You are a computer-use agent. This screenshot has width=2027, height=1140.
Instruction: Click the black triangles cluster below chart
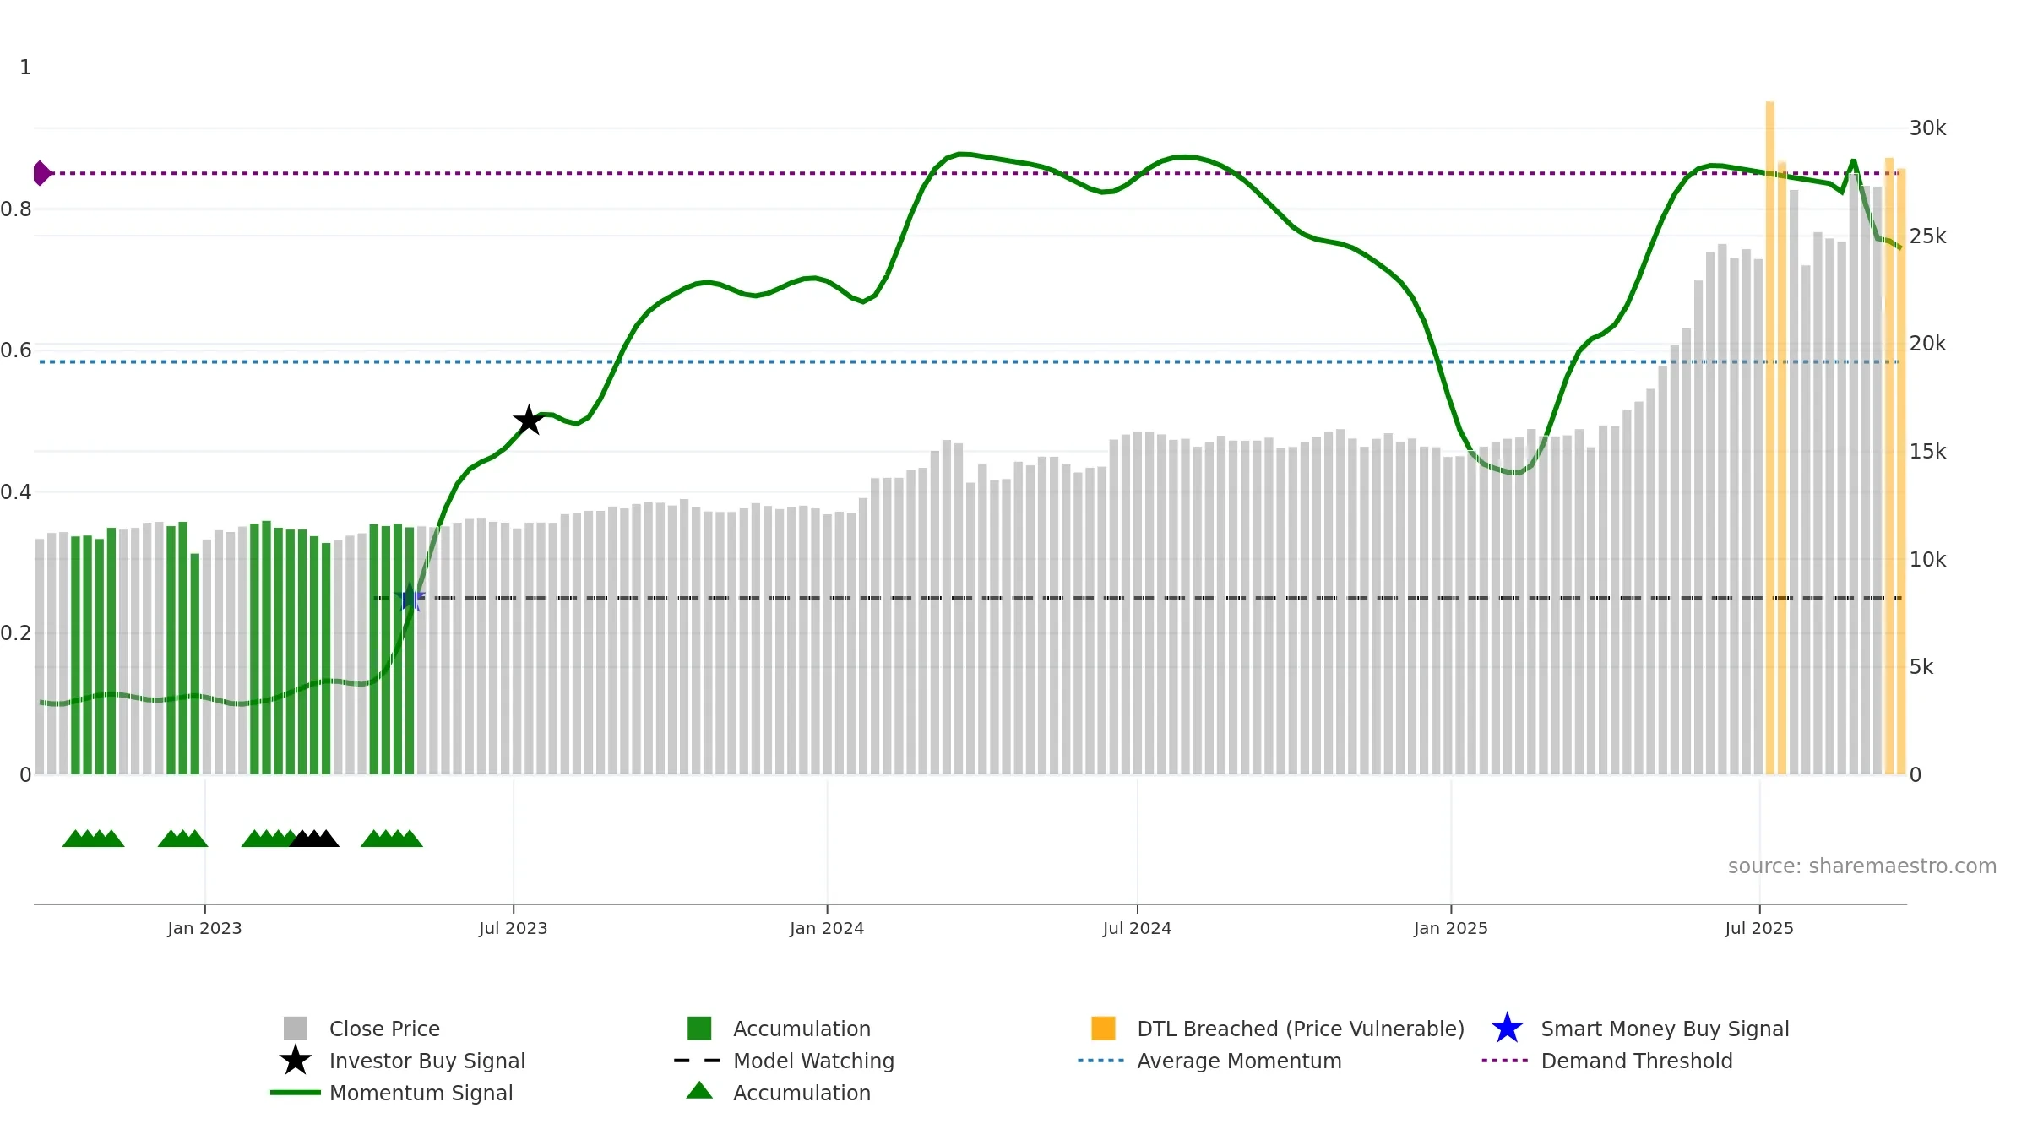(x=314, y=839)
